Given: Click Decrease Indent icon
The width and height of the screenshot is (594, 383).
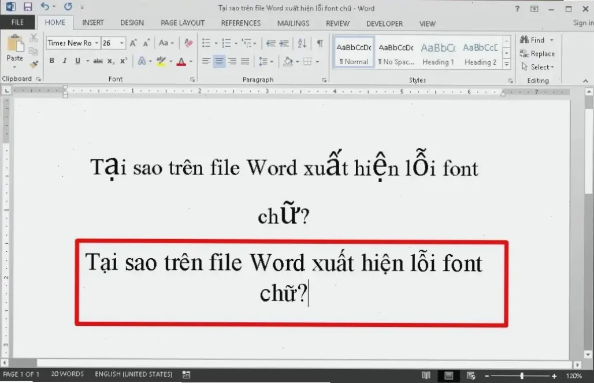Looking at the screenshot, I should pos(270,43).
